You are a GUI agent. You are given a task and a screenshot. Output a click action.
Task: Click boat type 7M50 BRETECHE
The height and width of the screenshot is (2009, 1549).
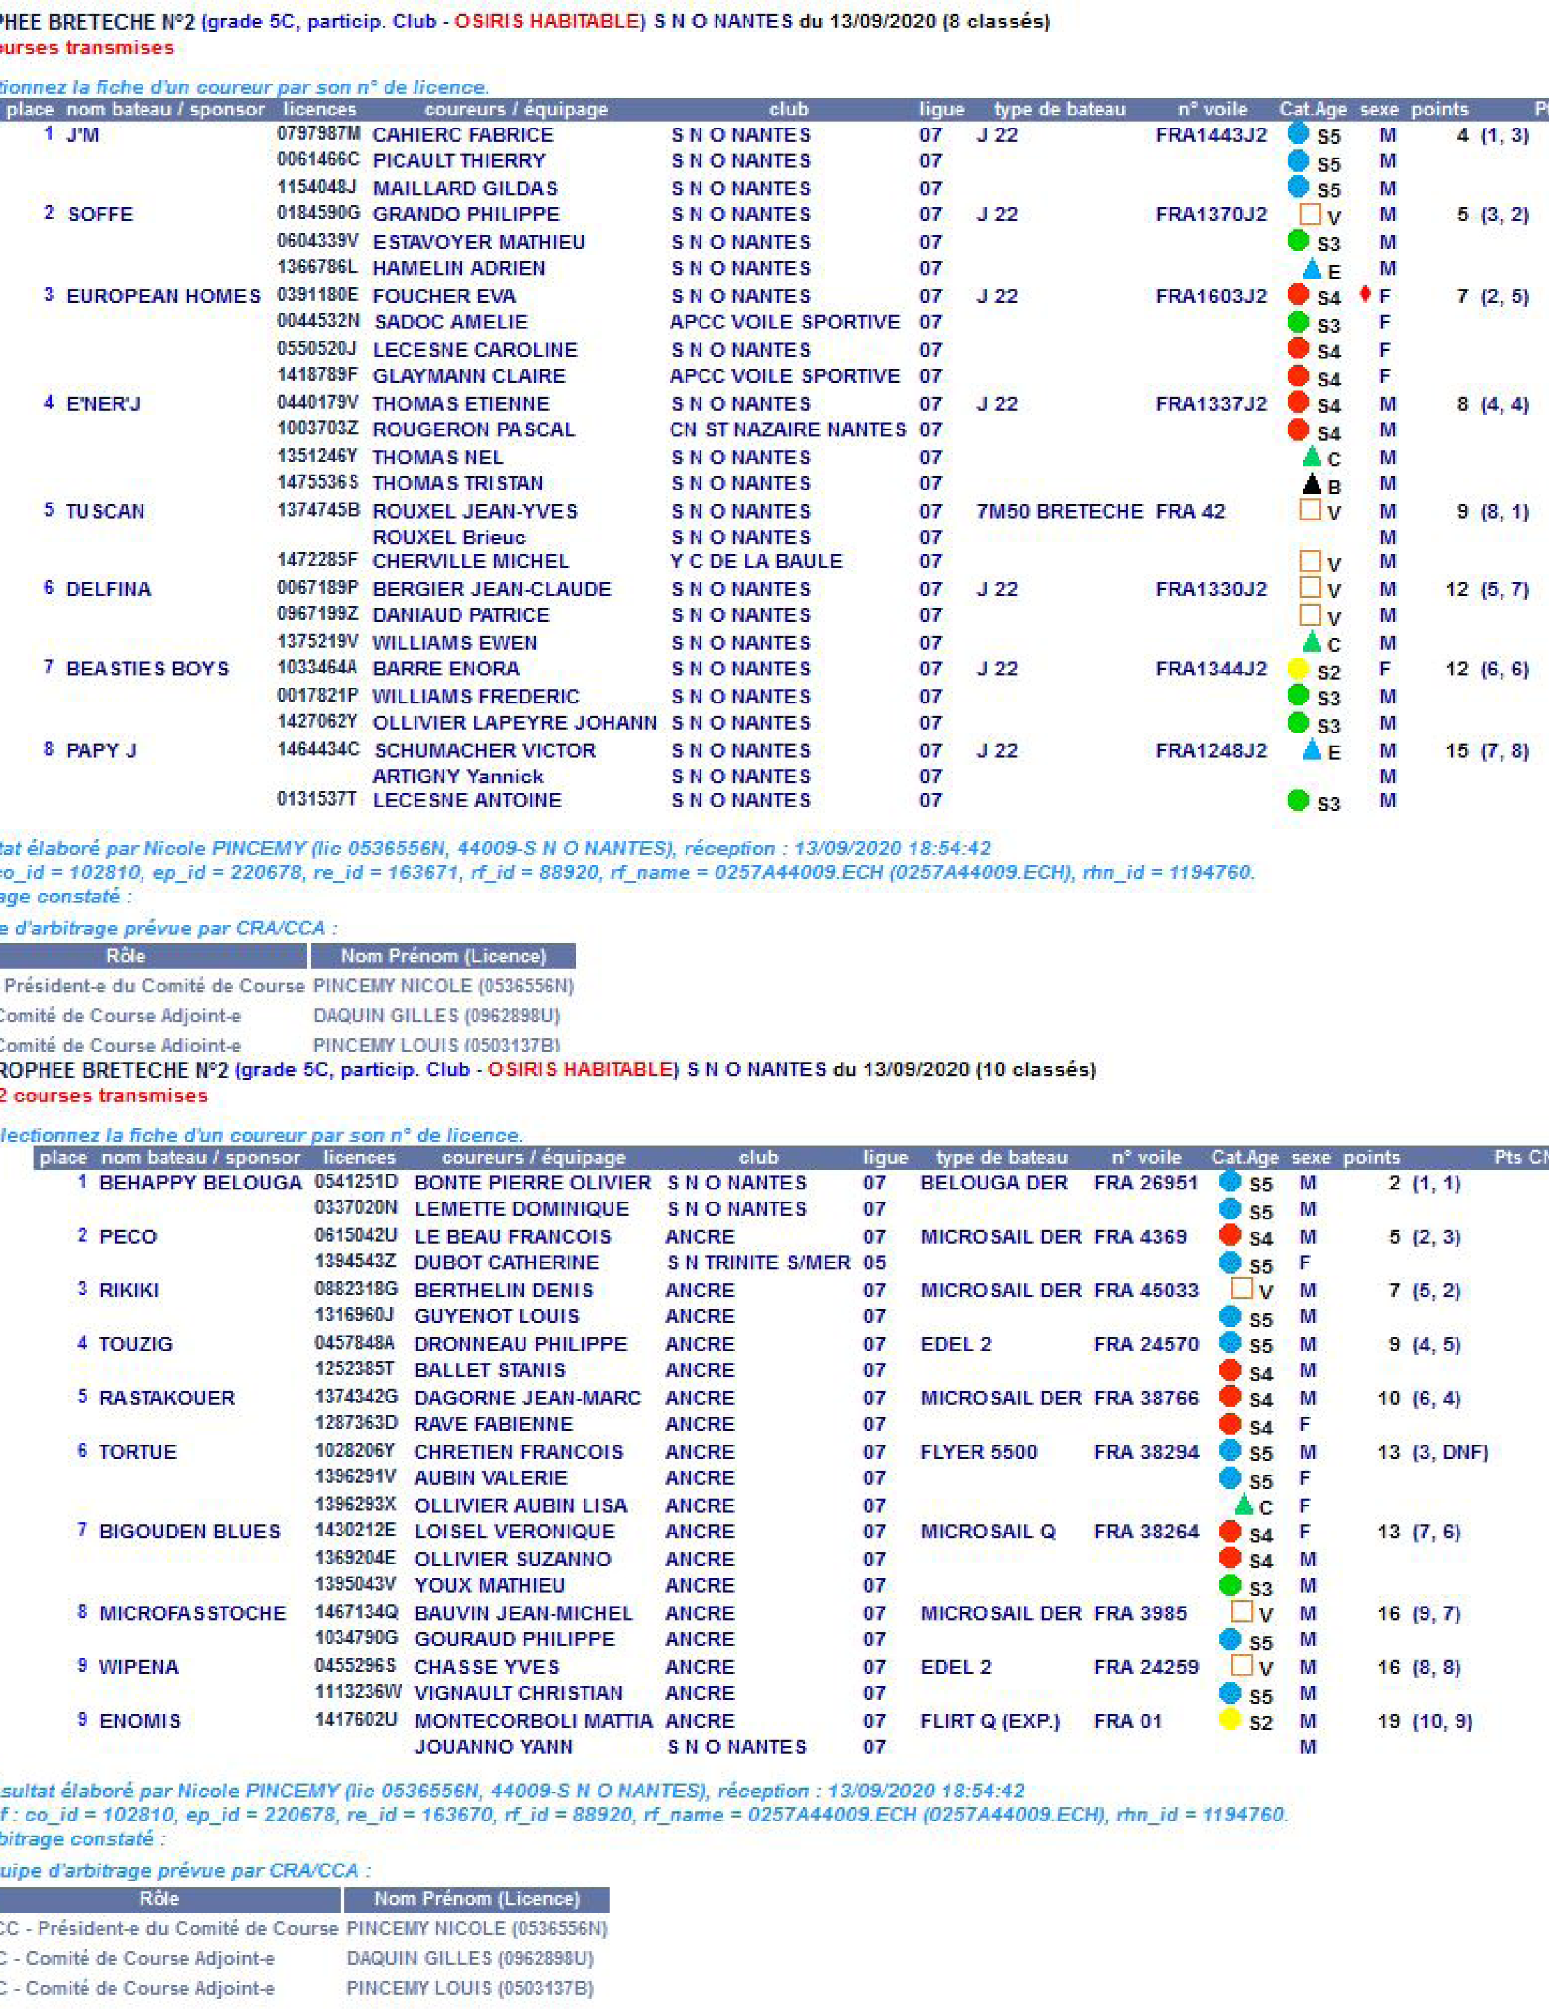click(x=1060, y=511)
